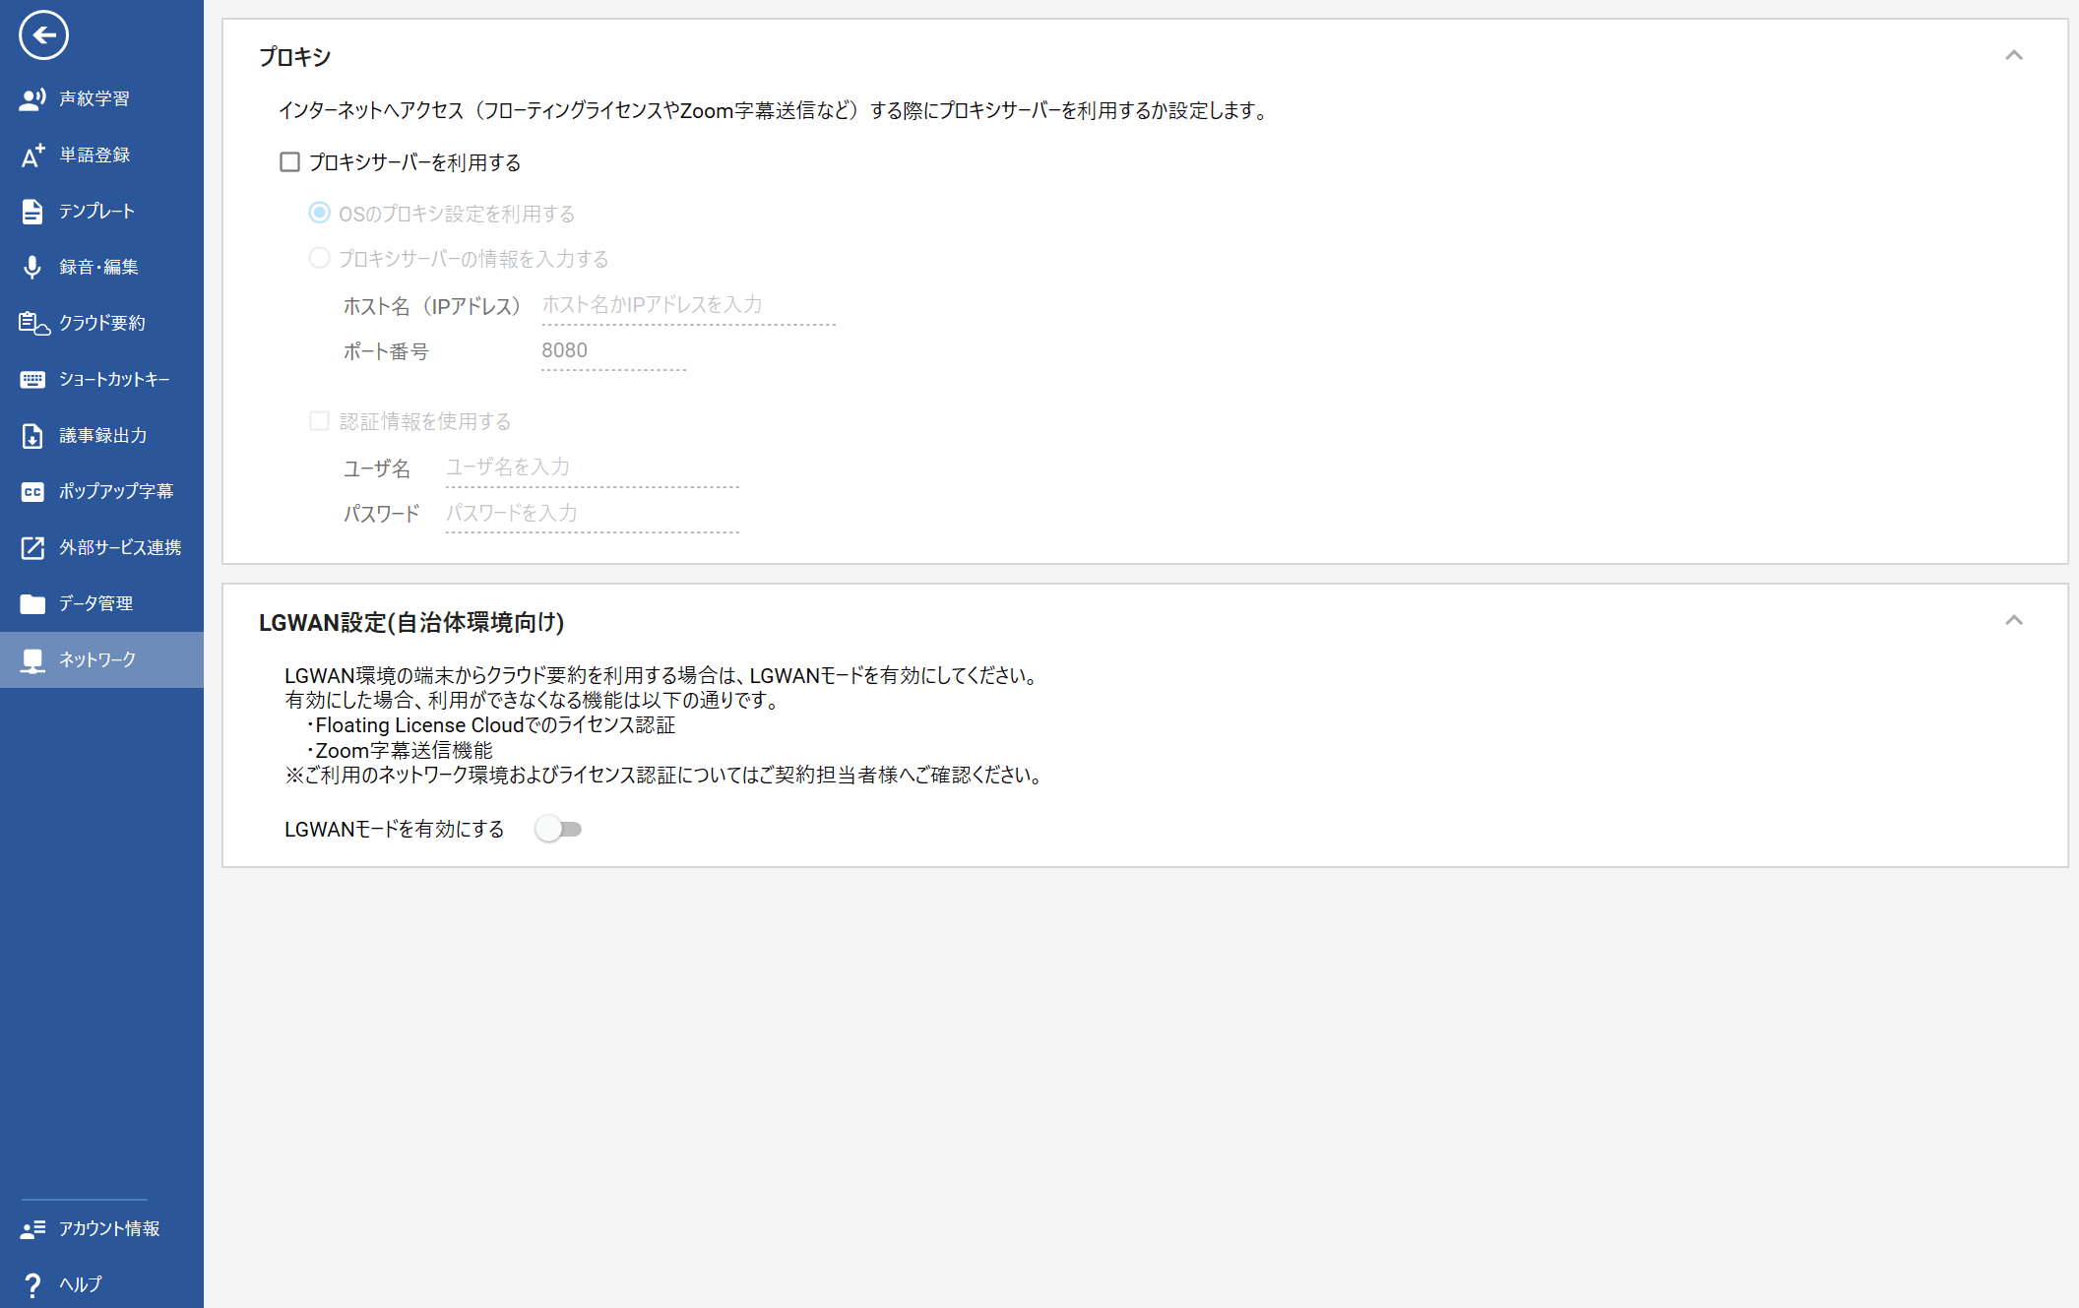Select the OSのプロキシ設定を利用する radio button
The width and height of the screenshot is (2079, 1308).
click(319, 213)
